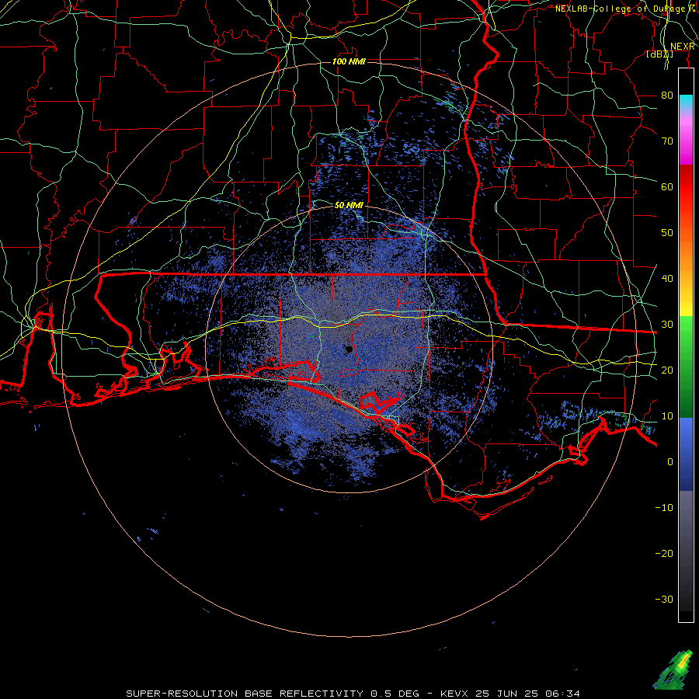Pick the blue segment of the color bar

[686, 454]
